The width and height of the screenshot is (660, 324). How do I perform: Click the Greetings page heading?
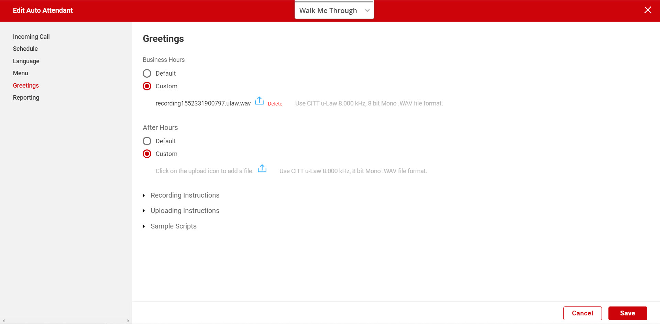coord(163,39)
